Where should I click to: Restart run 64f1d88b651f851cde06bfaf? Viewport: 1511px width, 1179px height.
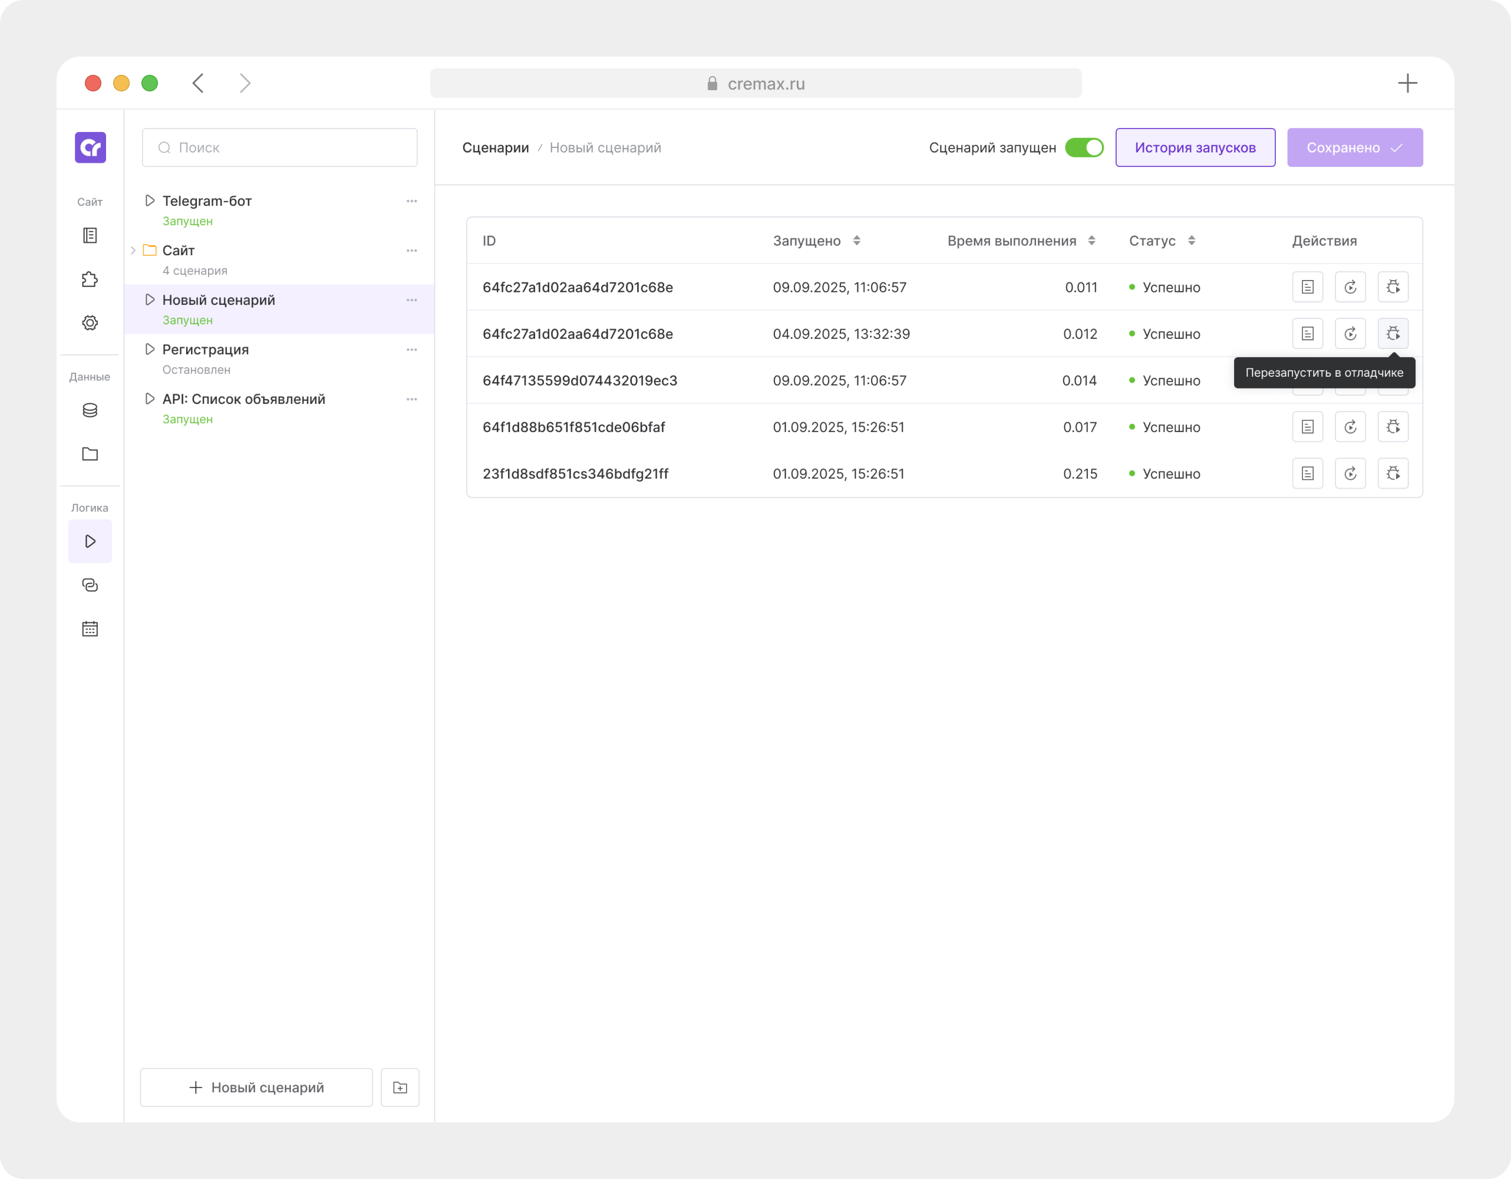click(x=1351, y=427)
